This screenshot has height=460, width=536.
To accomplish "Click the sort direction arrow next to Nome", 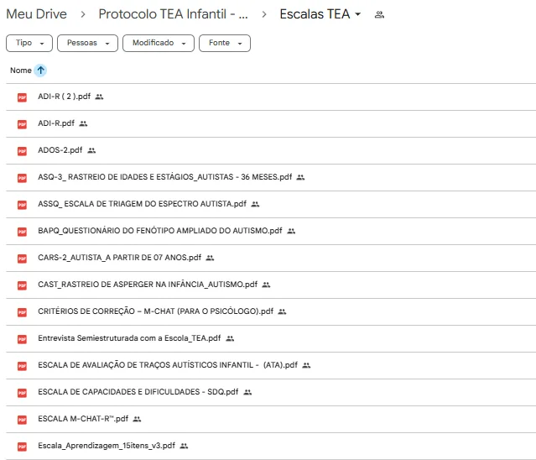I will click(x=40, y=71).
